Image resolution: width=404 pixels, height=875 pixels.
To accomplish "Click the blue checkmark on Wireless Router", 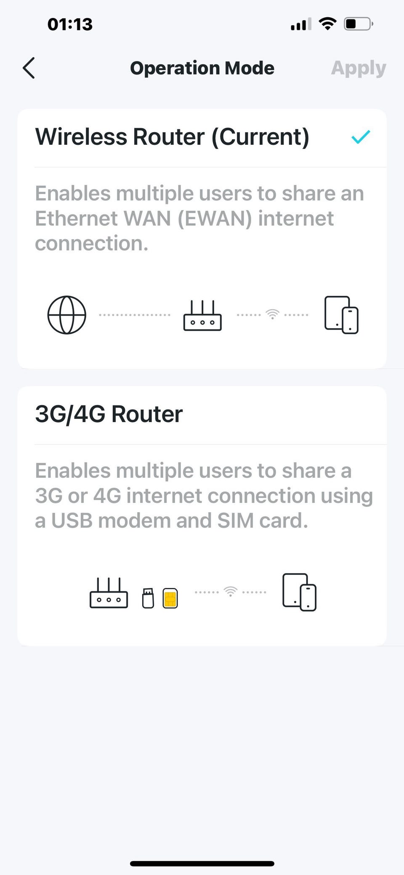I will pos(361,137).
